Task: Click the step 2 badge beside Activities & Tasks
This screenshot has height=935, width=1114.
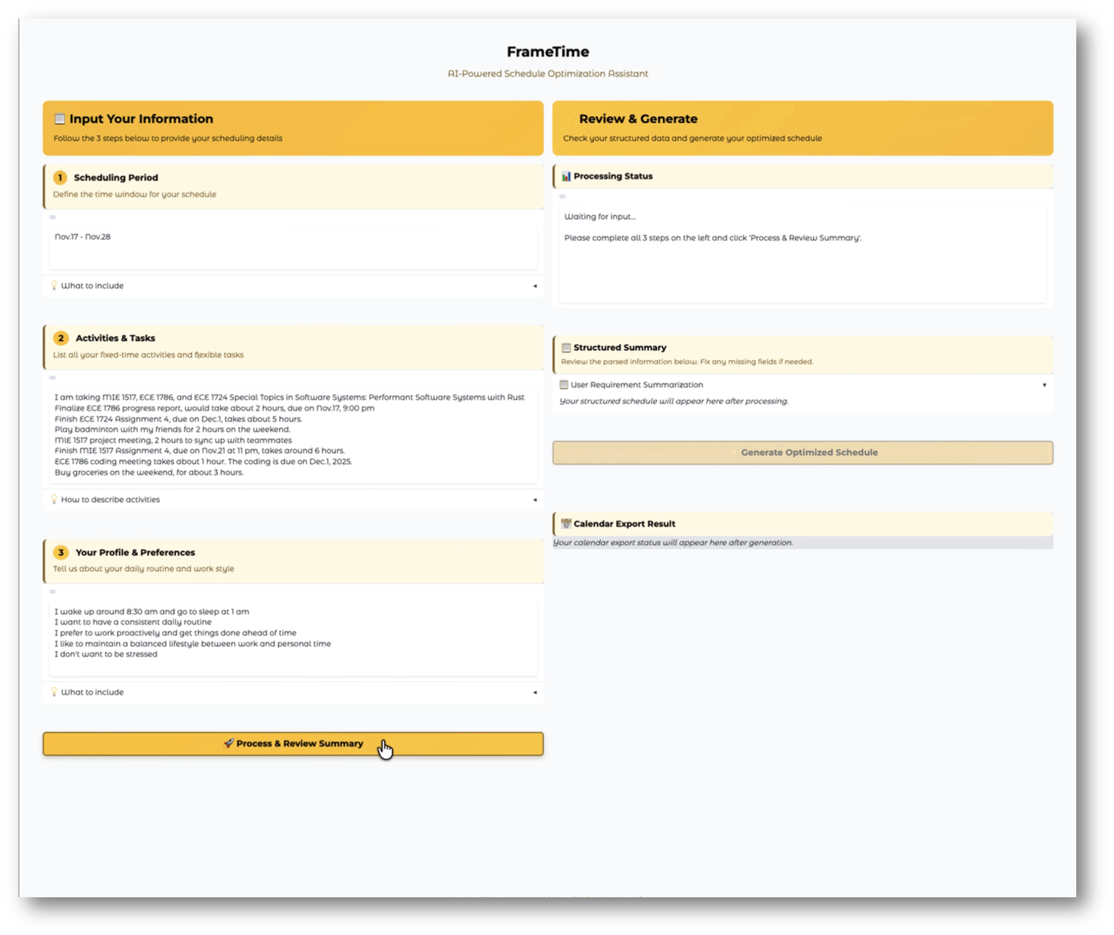Action: (x=60, y=338)
